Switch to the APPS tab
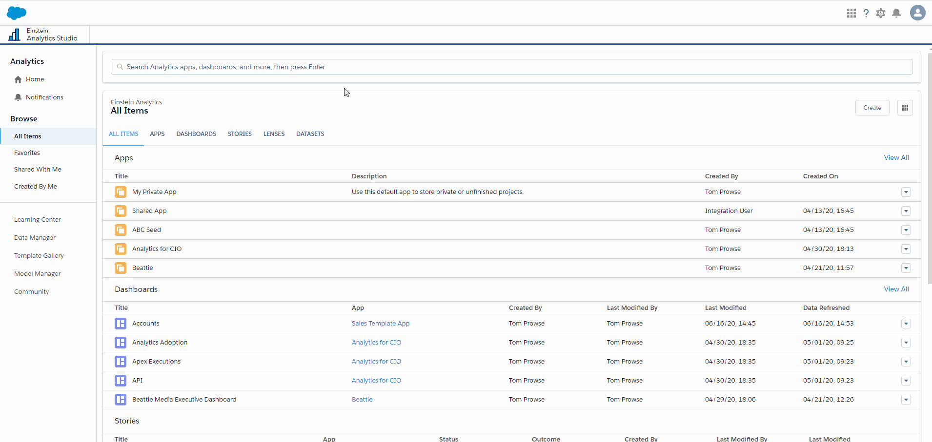The height and width of the screenshot is (442, 932). 157,134
